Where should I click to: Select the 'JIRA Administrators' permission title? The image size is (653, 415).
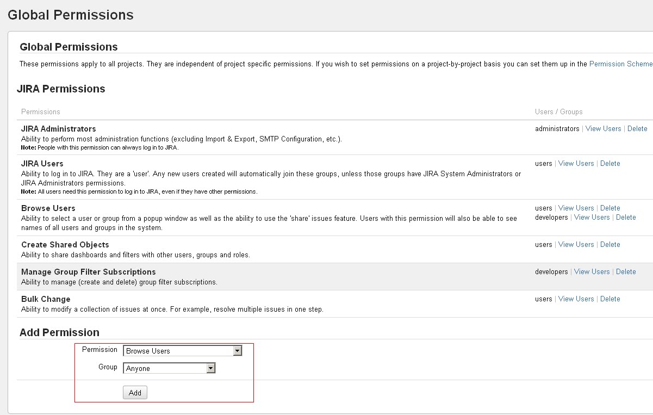[x=59, y=129]
